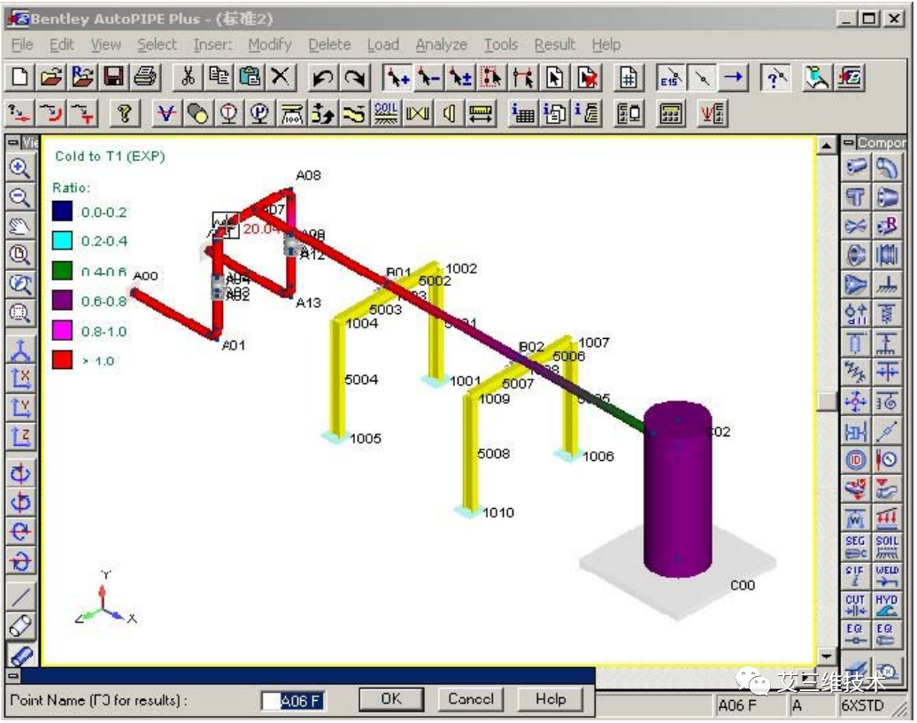Click the scrollbar up arrow
917x723 pixels.
(826, 145)
